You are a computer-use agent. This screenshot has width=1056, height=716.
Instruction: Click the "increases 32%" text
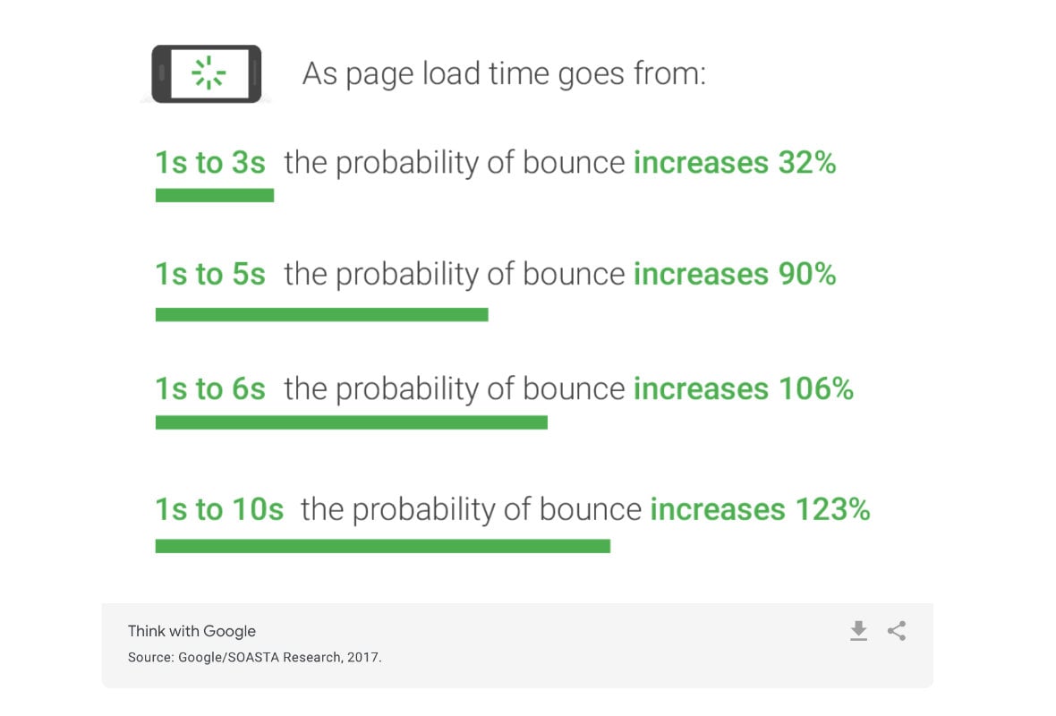coord(735,163)
